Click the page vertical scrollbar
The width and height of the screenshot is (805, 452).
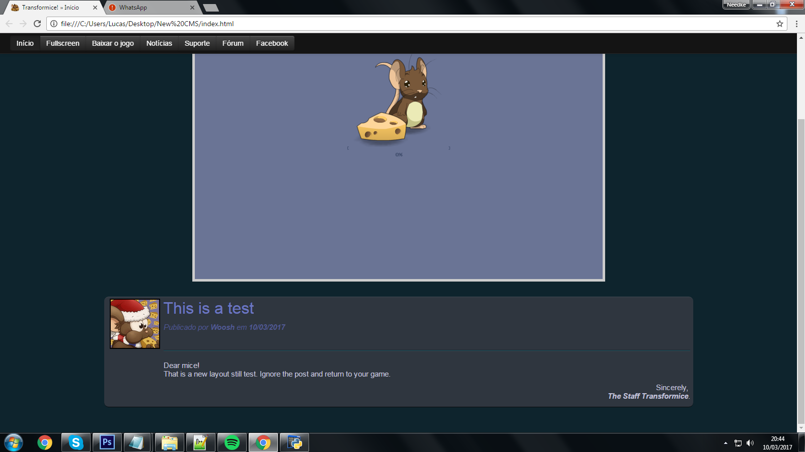coord(801,272)
